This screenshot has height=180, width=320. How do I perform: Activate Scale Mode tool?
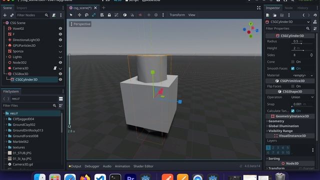tap(93, 15)
